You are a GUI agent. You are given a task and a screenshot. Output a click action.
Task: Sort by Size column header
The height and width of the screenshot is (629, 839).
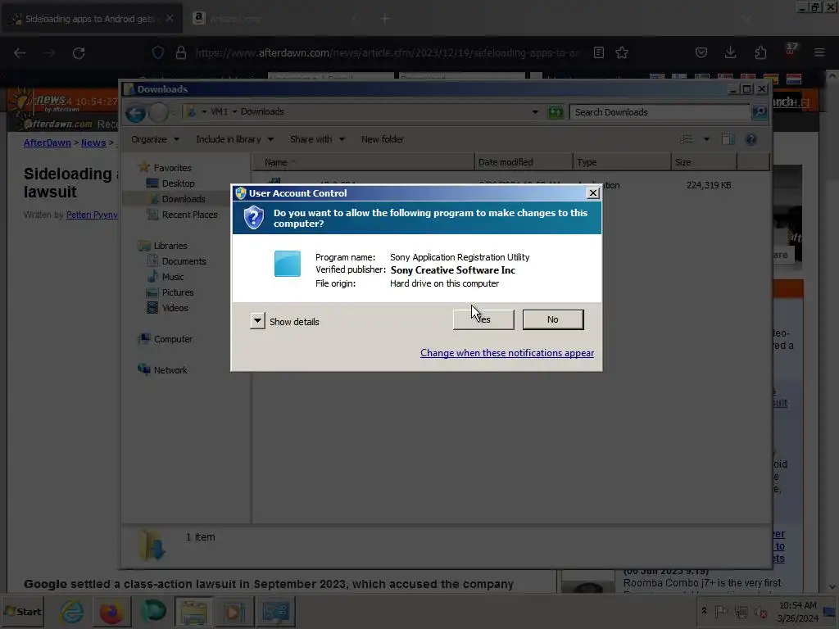[704, 162]
